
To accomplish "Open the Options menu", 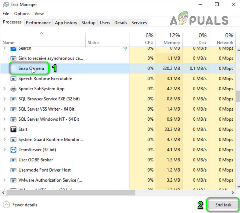I will (22, 14).
